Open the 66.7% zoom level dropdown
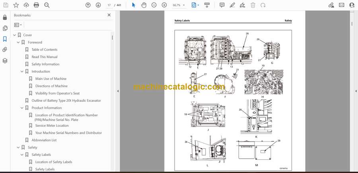This screenshot has height=173, width=358. pyautogui.click(x=179, y=5)
